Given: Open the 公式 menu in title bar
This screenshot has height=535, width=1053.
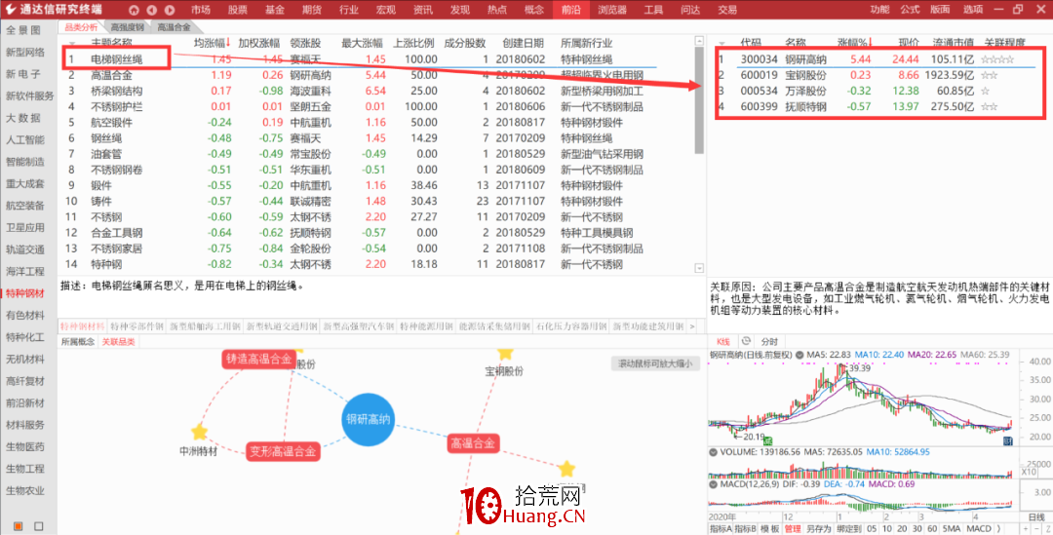Looking at the screenshot, I should tap(910, 10).
